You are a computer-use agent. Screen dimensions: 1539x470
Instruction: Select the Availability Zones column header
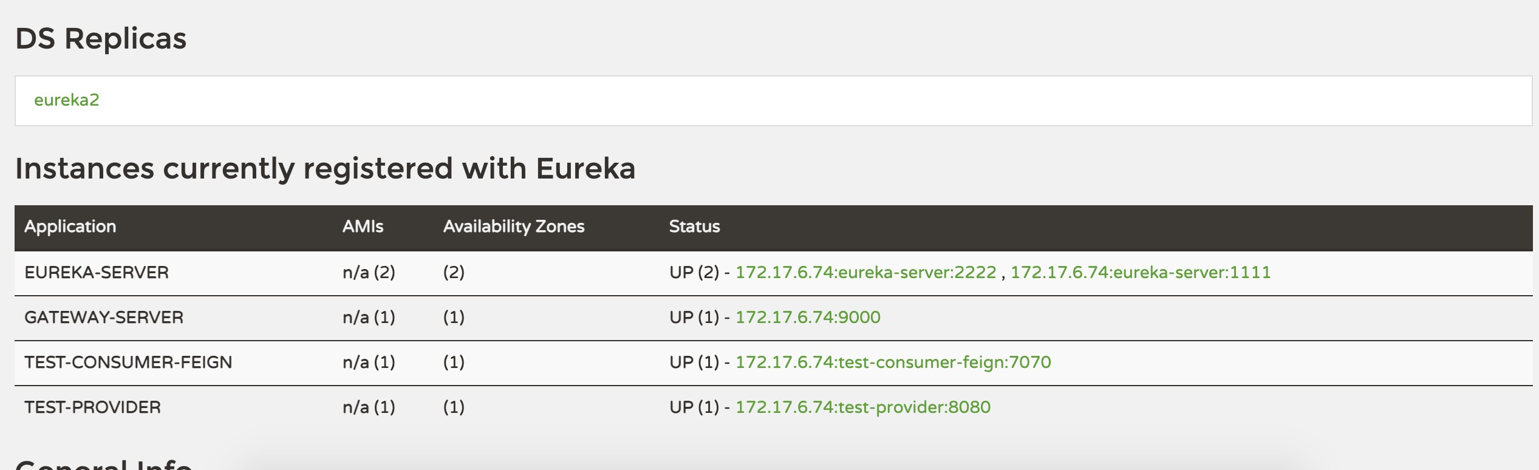(513, 226)
